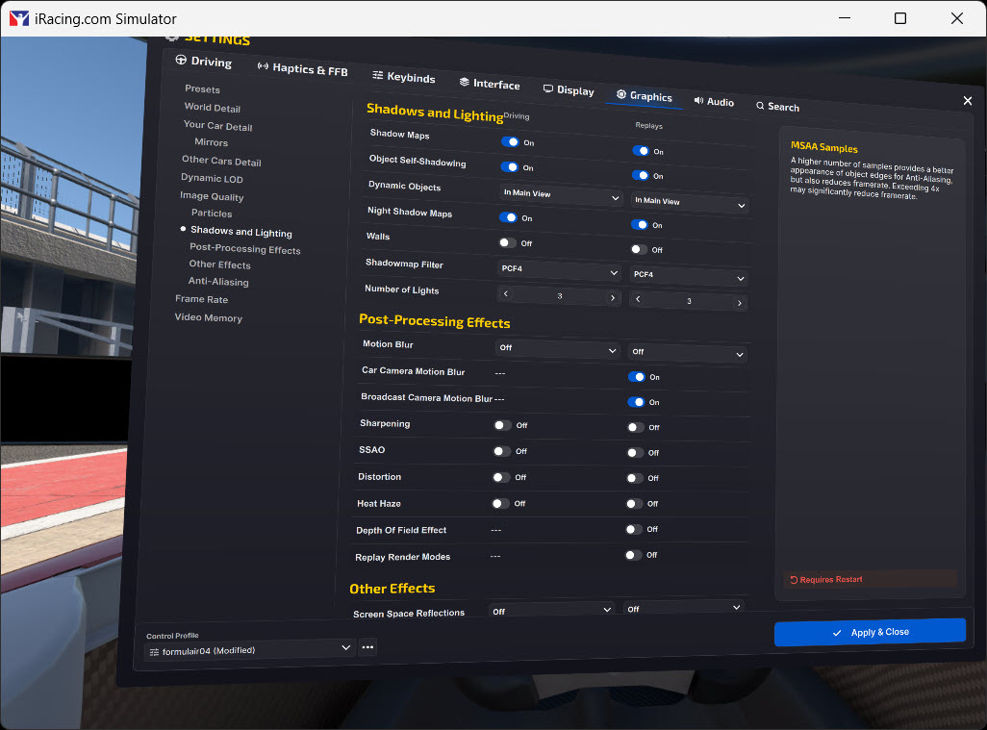Switch to the Keybinds tab

[403, 77]
